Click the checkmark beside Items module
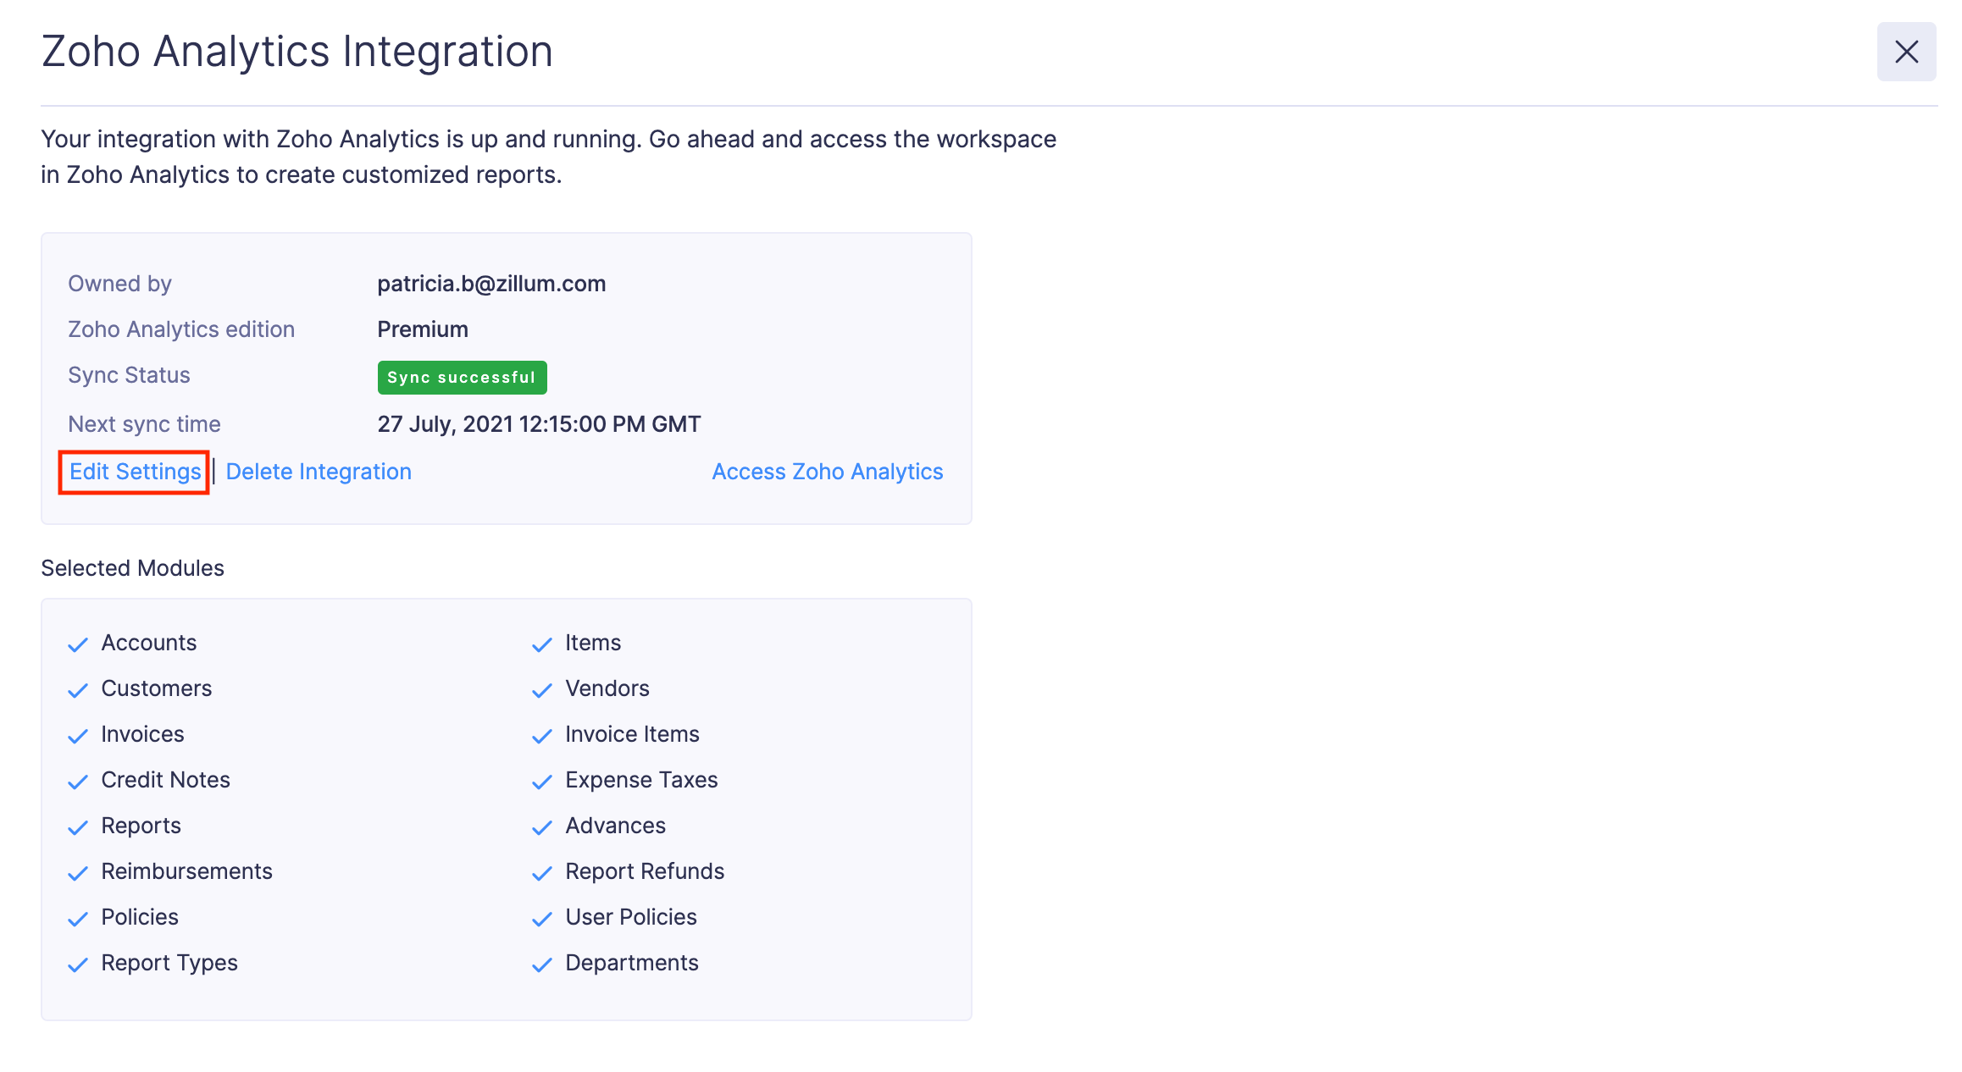The width and height of the screenshot is (1962, 1072). click(x=542, y=644)
